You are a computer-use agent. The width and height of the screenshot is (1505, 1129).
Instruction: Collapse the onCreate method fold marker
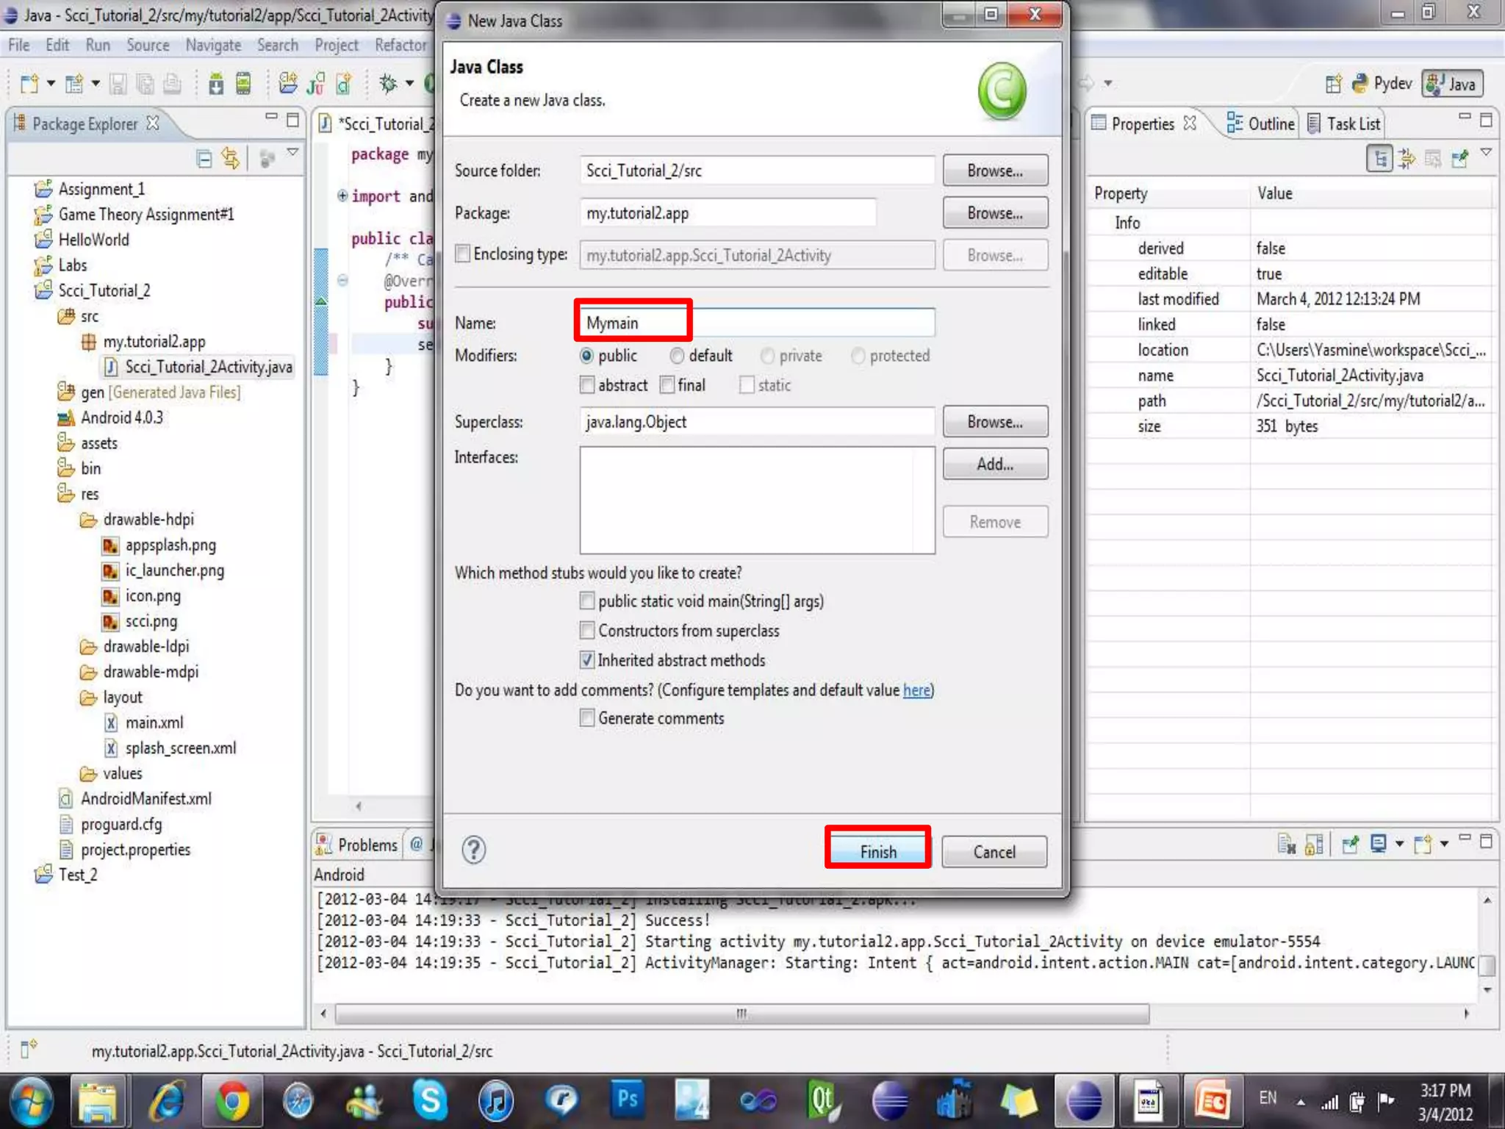[x=342, y=280]
